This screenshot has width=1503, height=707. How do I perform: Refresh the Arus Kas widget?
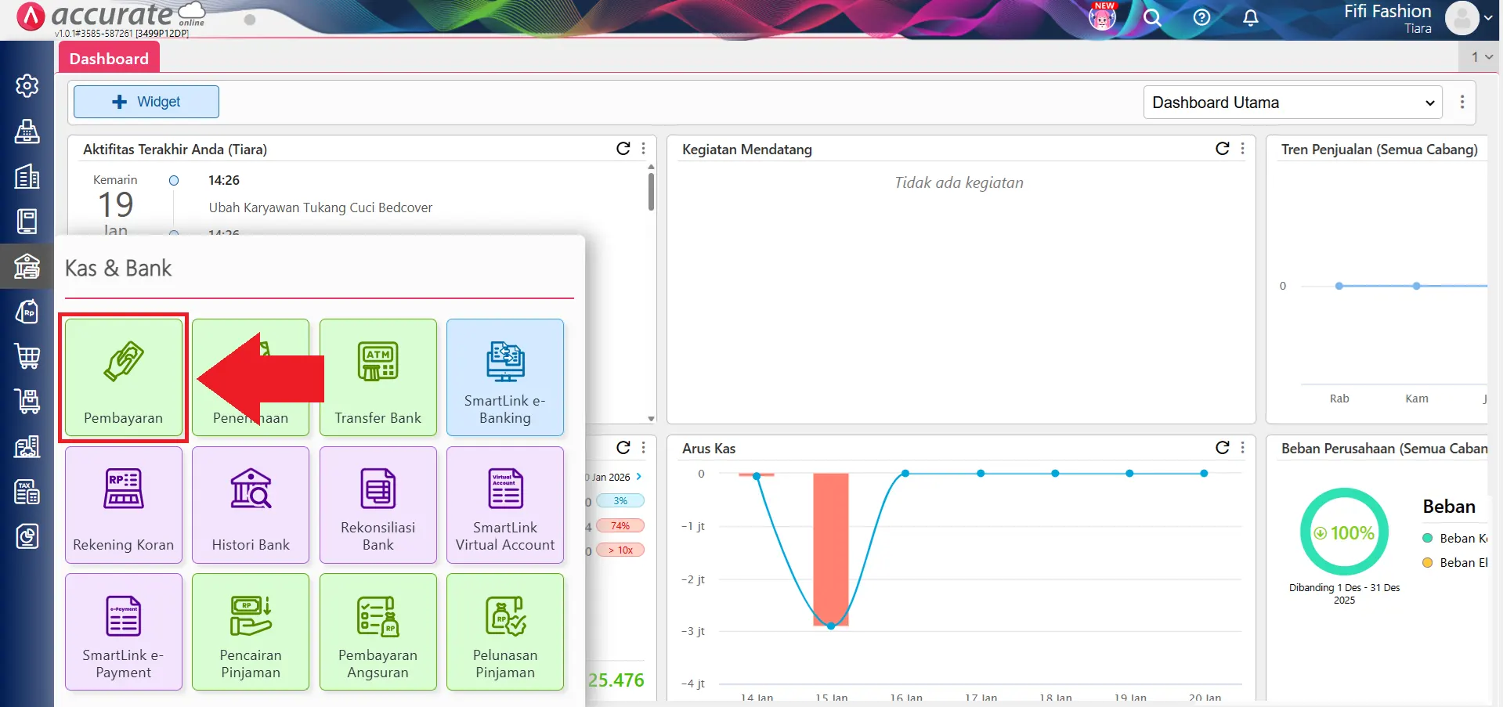click(1222, 448)
